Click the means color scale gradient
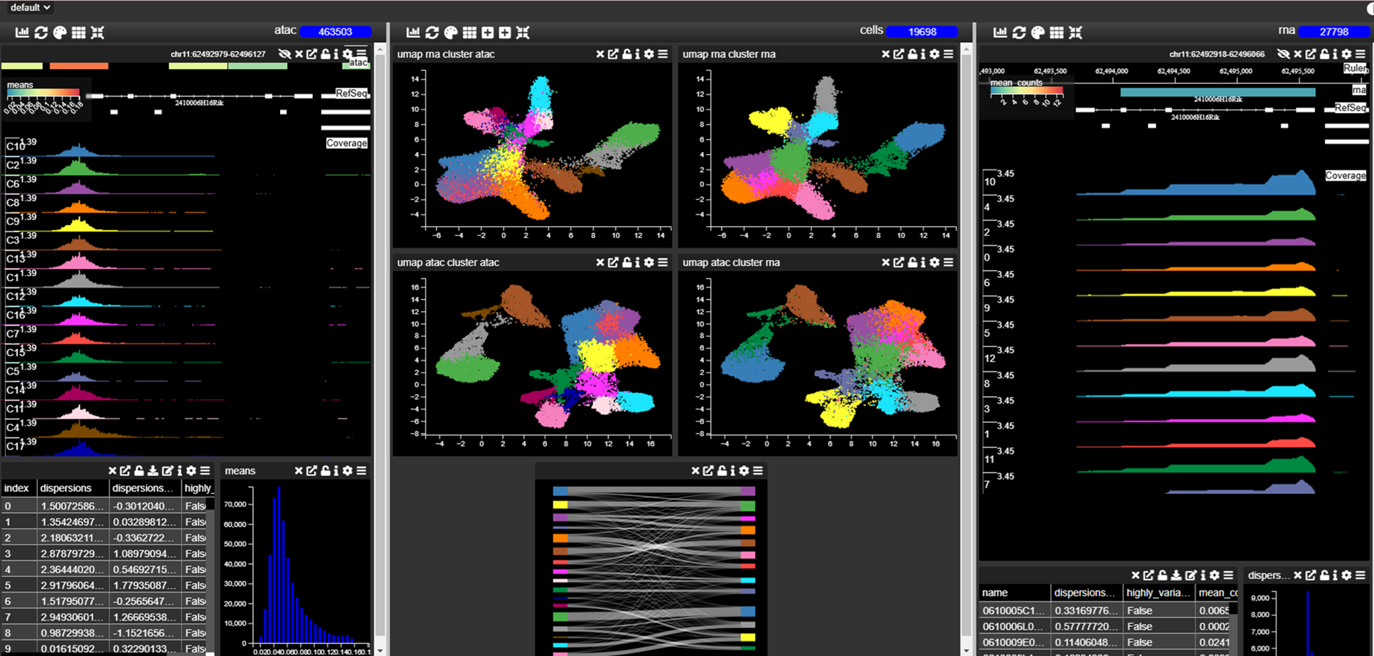The height and width of the screenshot is (656, 1374). pos(44,93)
